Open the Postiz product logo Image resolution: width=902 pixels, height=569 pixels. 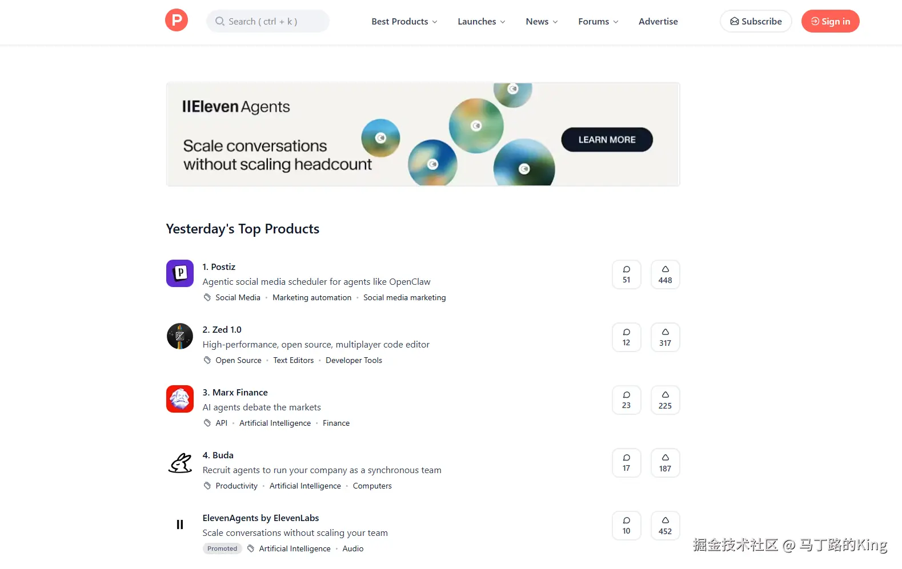180,273
